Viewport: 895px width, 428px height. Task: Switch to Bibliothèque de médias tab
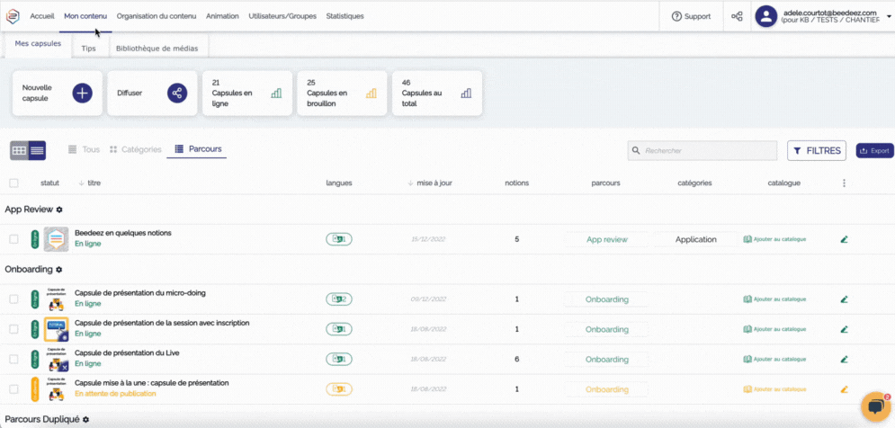[x=158, y=48]
